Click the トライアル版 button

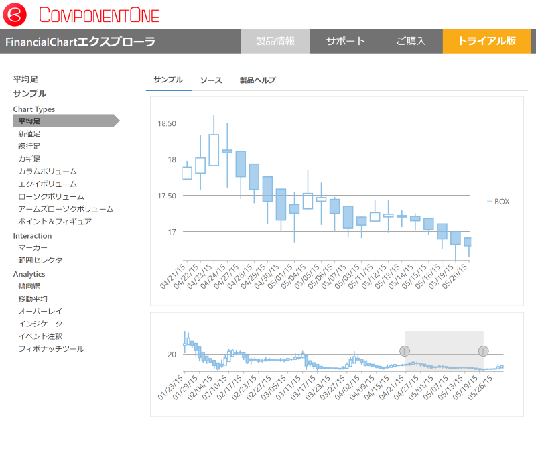click(x=486, y=42)
